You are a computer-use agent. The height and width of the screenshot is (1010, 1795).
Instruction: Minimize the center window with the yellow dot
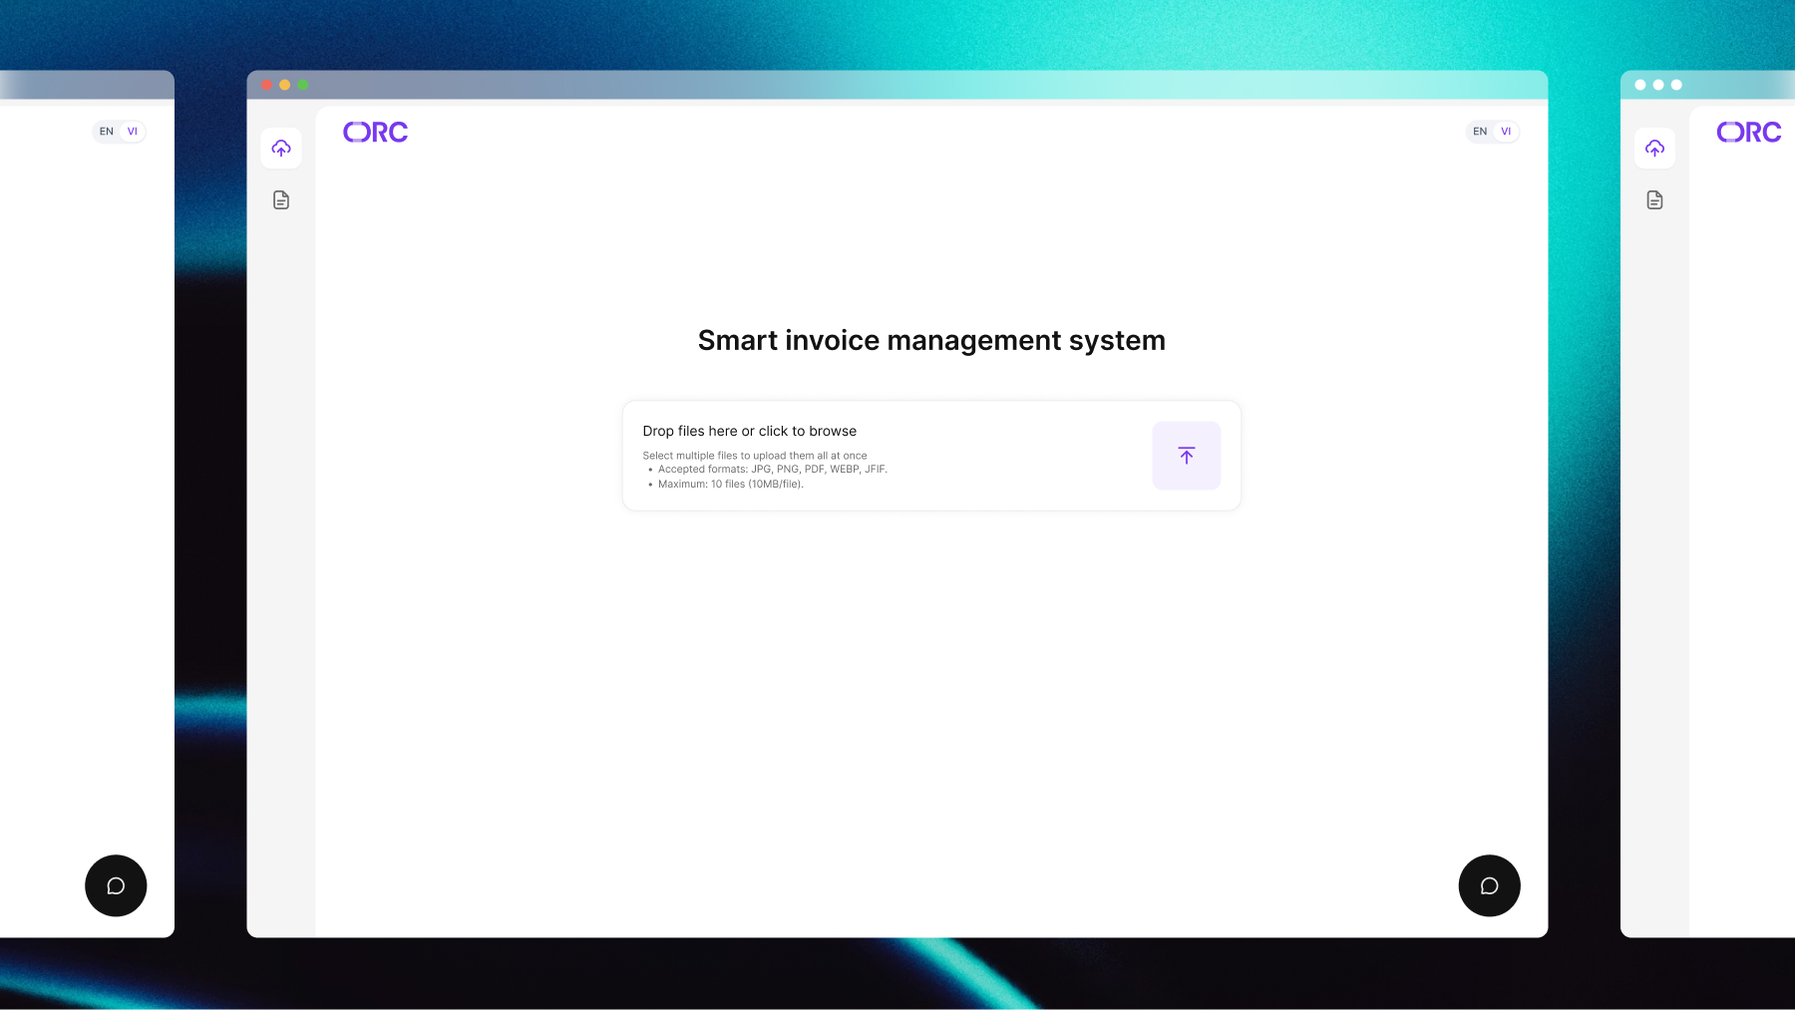(285, 85)
